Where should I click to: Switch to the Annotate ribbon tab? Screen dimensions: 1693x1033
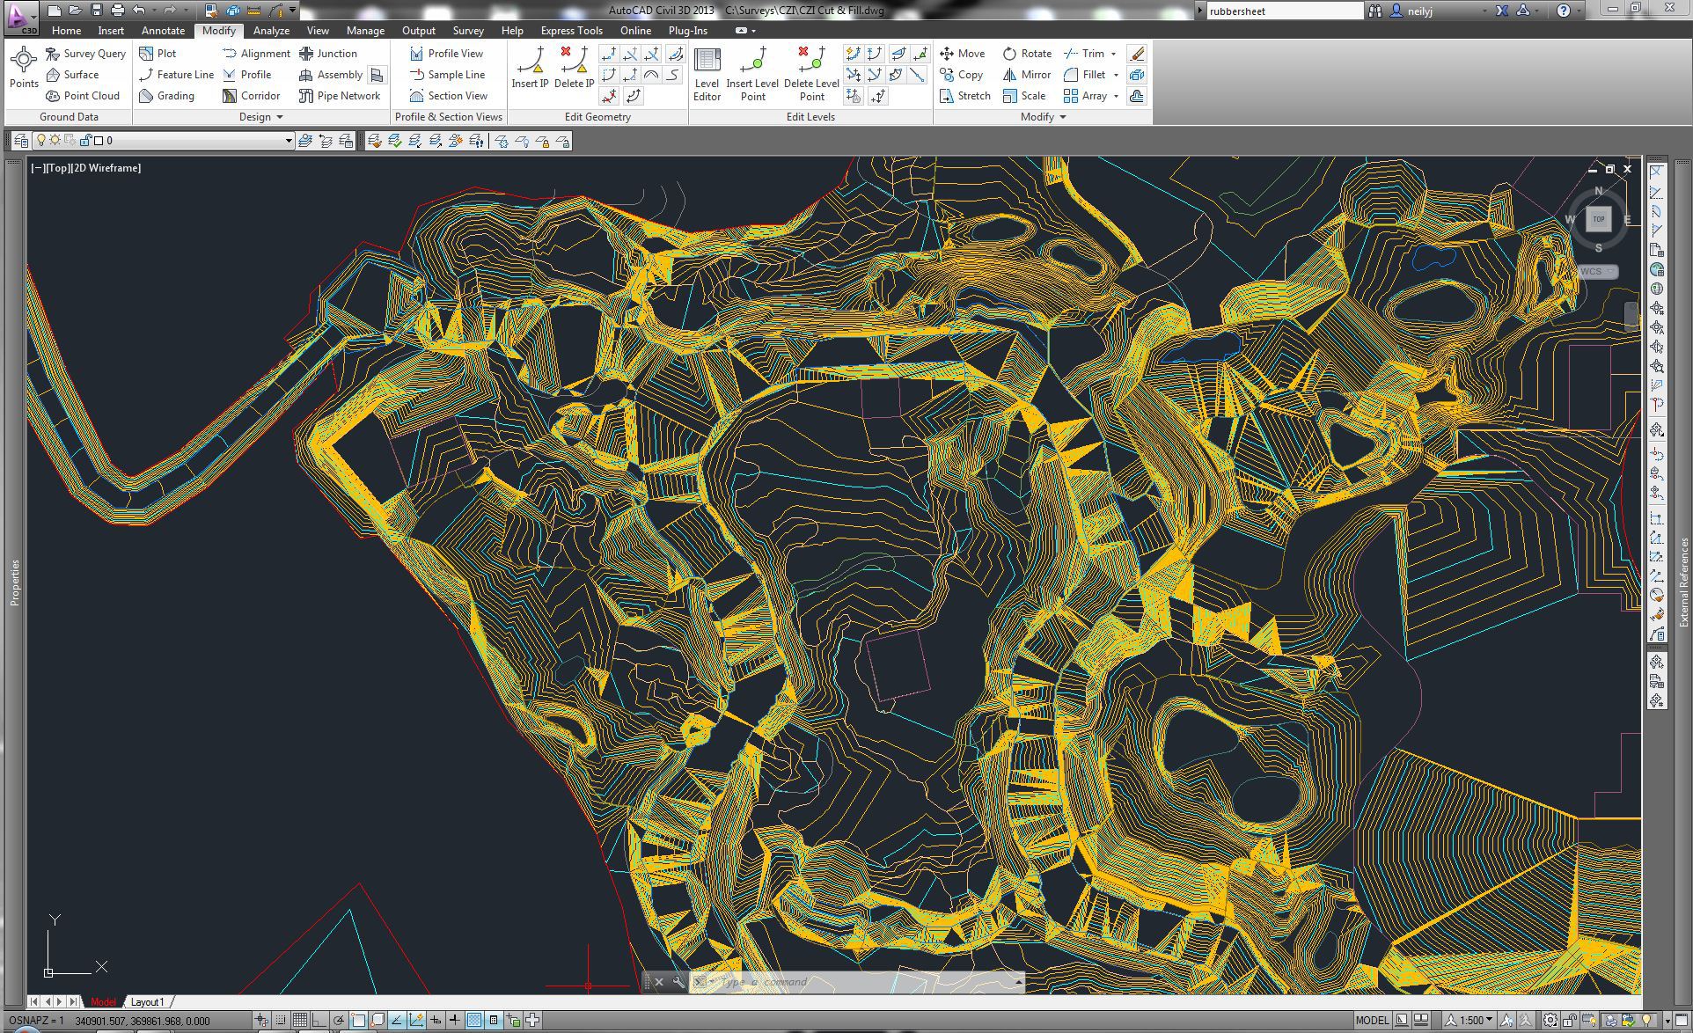(x=163, y=30)
